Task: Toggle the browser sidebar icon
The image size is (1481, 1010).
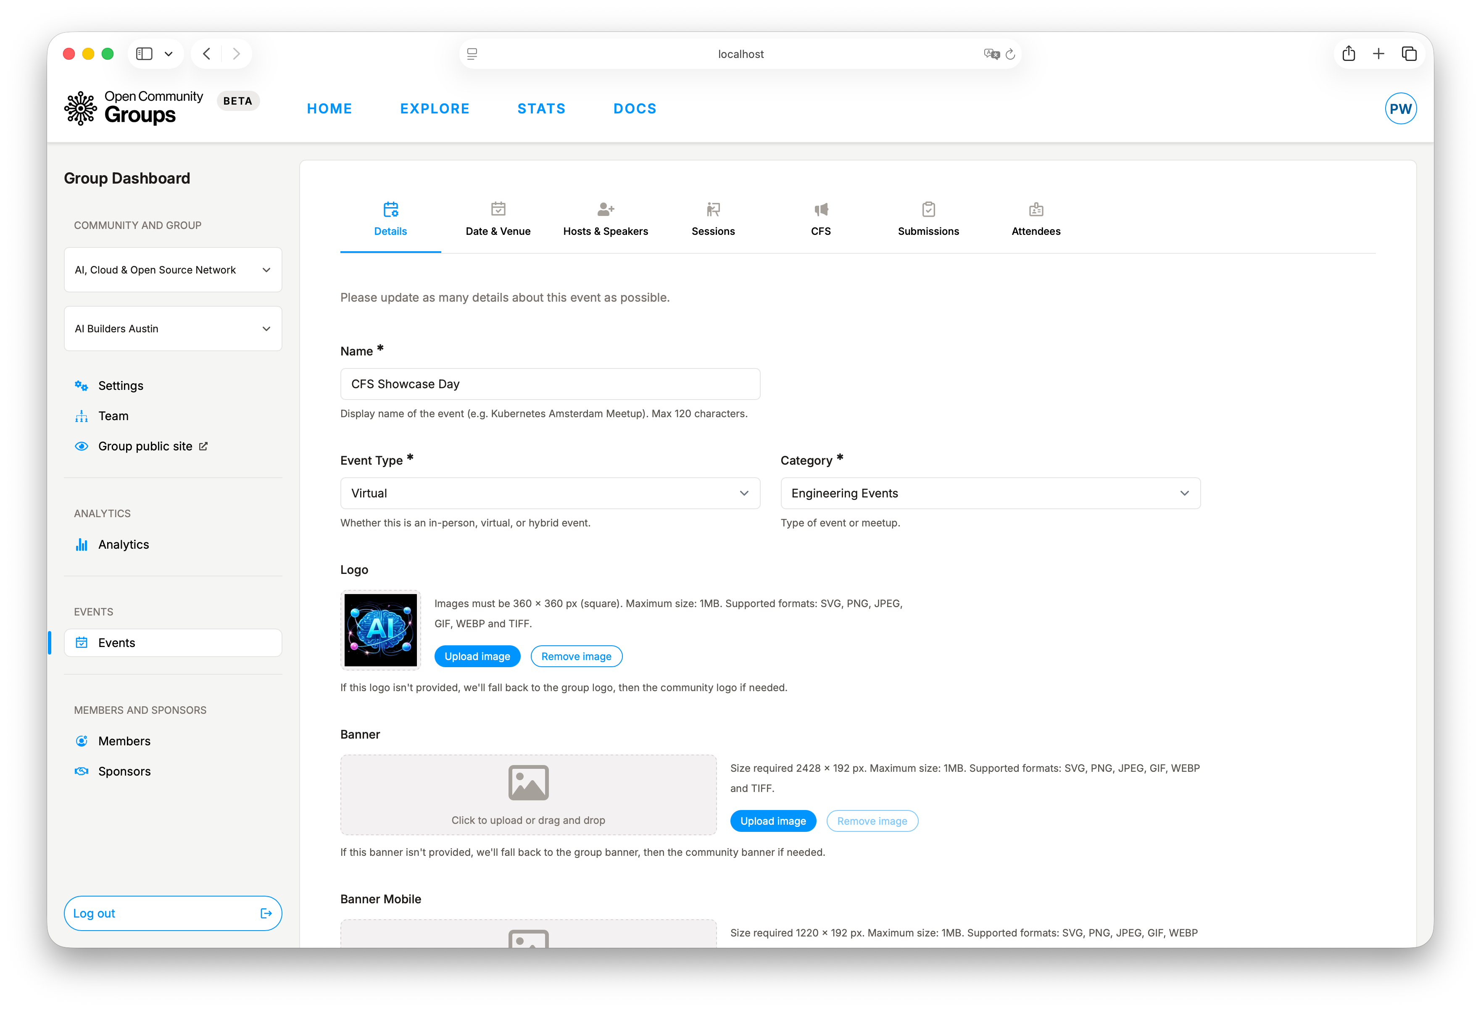Action: pos(145,53)
